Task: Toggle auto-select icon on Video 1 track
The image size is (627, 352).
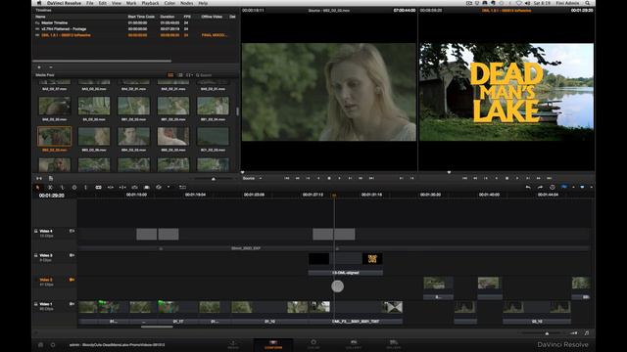Action: pos(72,304)
